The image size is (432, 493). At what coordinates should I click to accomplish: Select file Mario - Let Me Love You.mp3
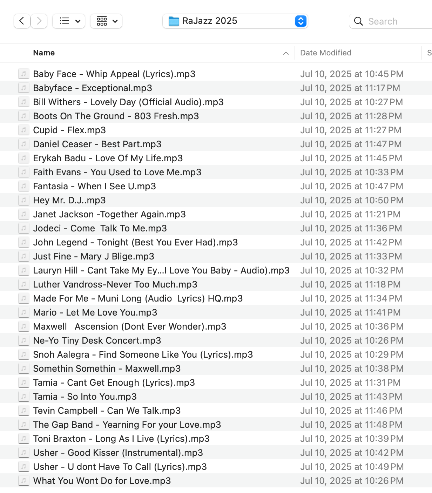(x=95, y=312)
